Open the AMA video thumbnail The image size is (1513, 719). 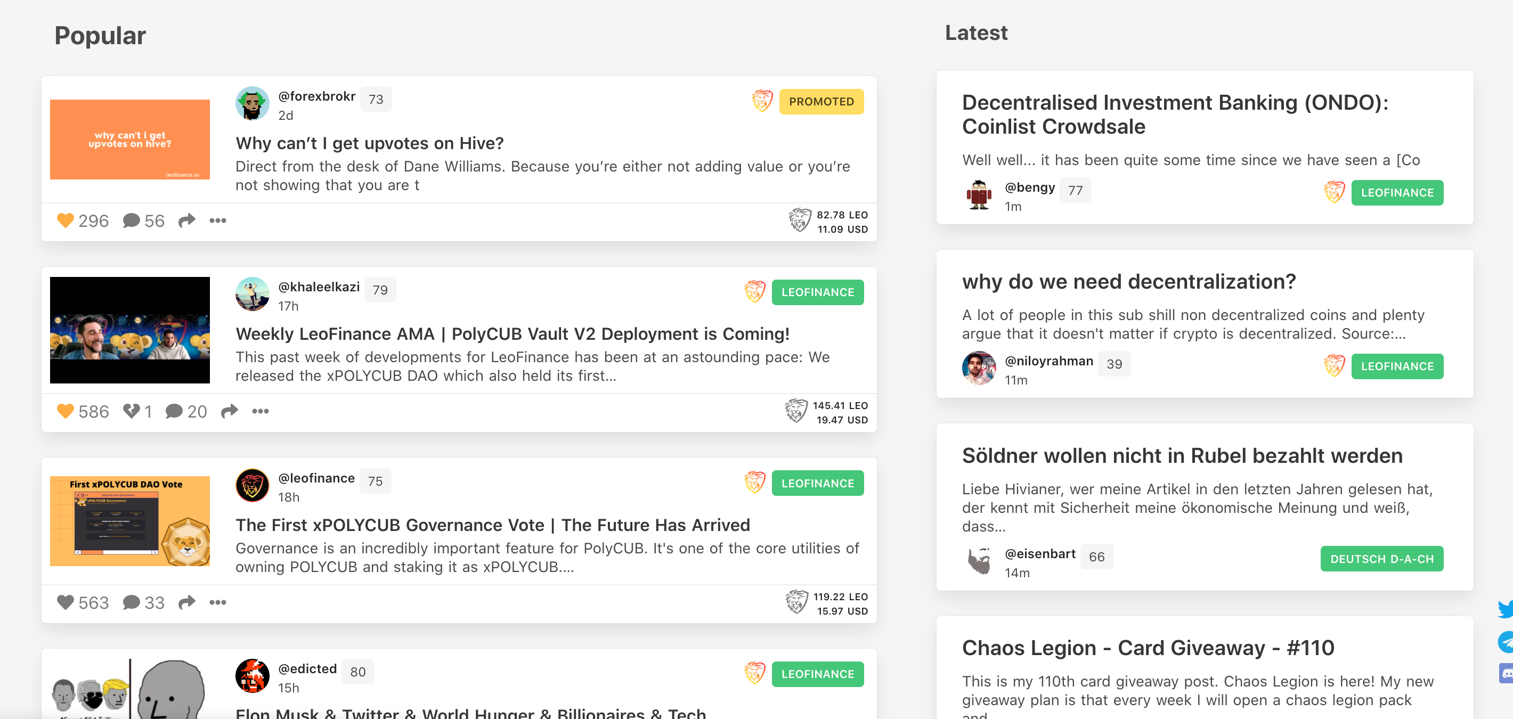tap(130, 330)
